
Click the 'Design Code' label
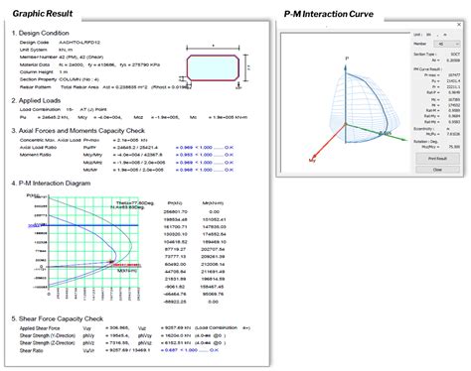click(x=34, y=43)
